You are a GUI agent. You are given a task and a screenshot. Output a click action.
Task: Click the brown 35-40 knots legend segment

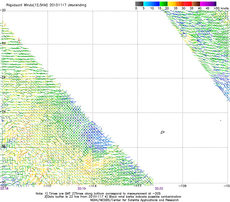(x=196, y=4)
